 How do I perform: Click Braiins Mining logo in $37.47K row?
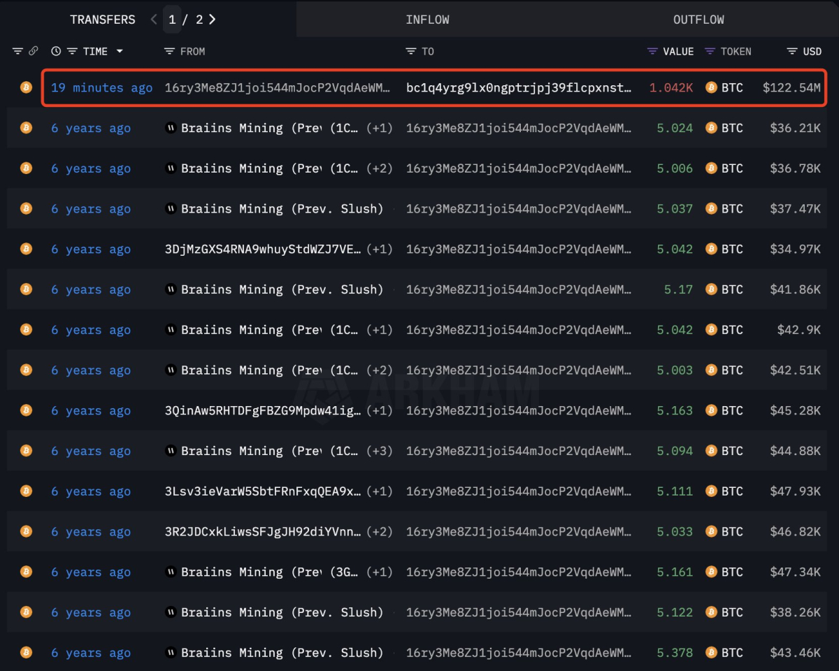coord(171,209)
